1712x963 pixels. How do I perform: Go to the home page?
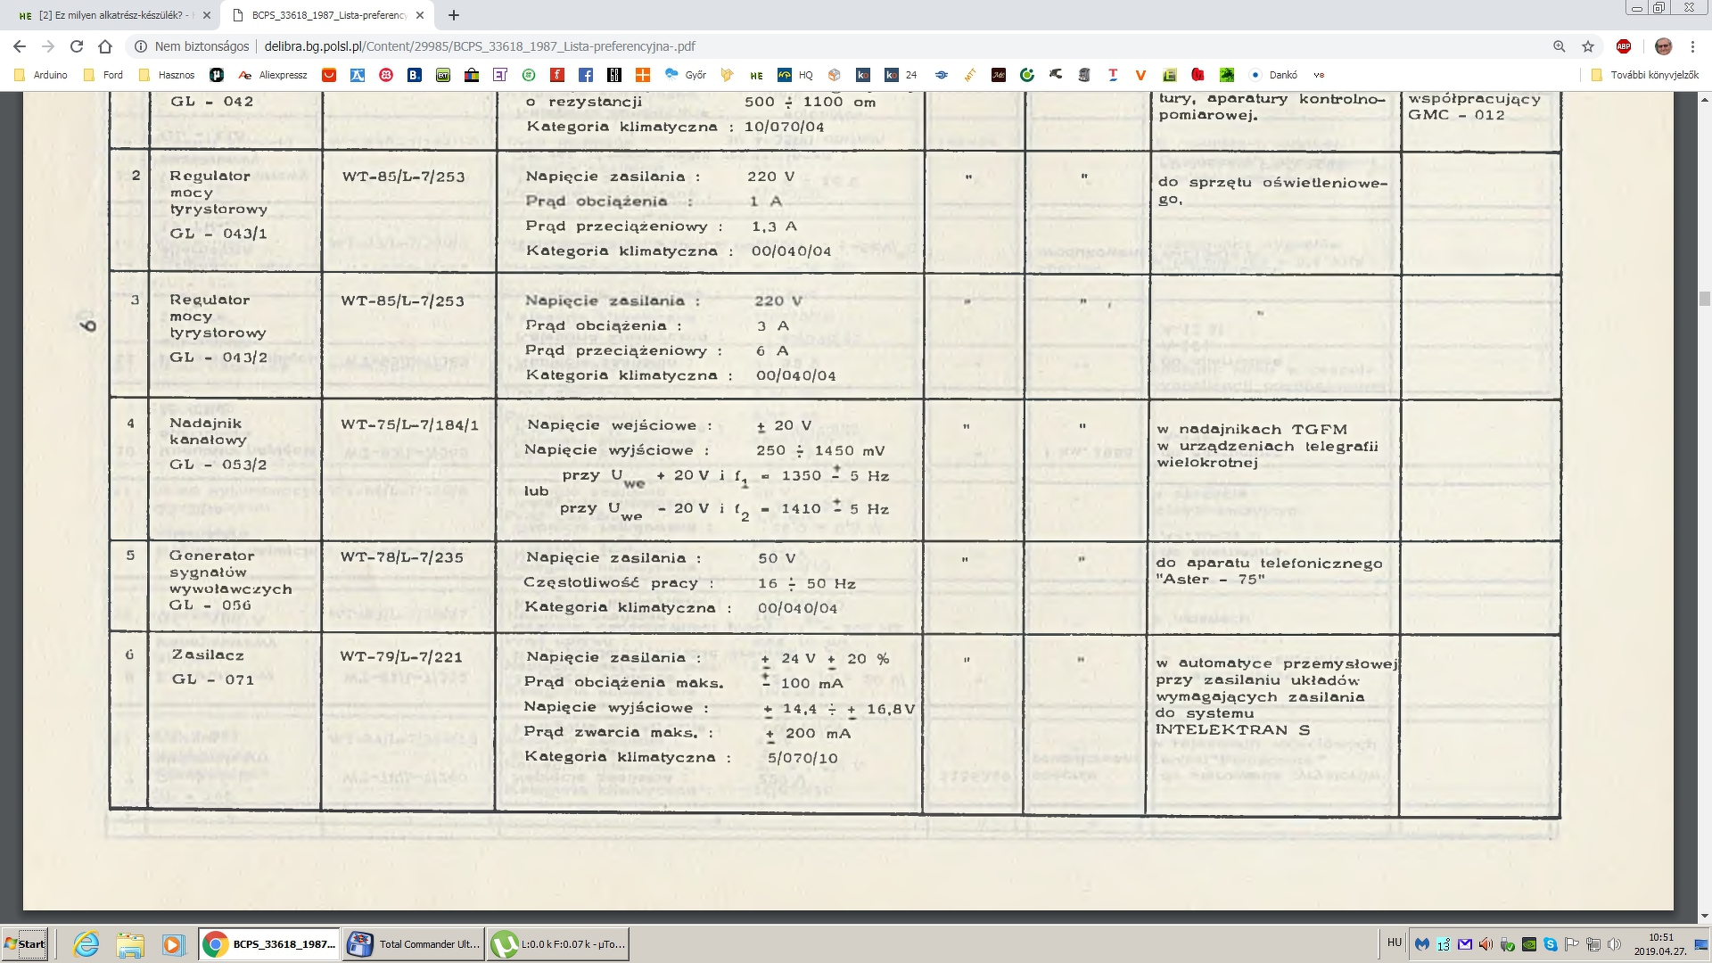pos(105,46)
